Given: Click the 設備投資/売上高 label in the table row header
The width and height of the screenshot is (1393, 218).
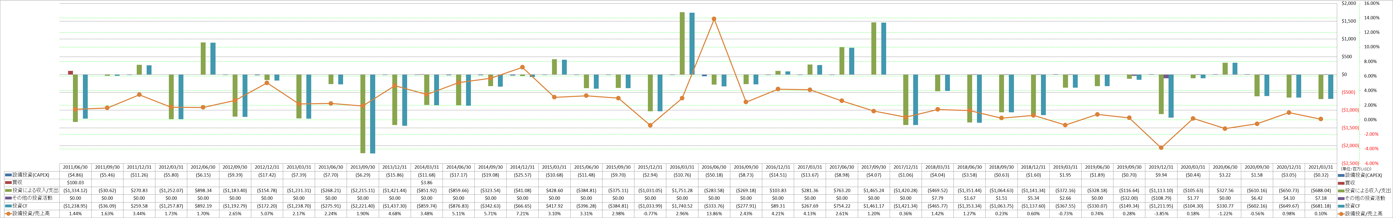Looking at the screenshot, I should [31, 214].
